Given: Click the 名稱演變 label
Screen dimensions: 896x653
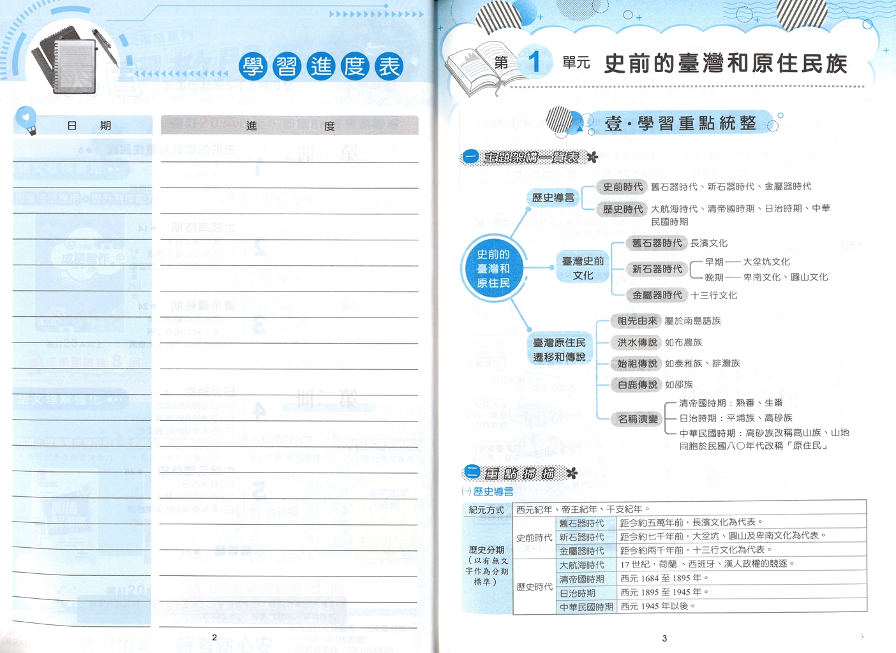Looking at the screenshot, I should [637, 419].
